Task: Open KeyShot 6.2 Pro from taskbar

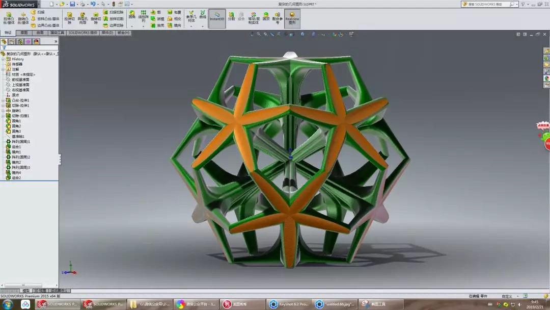Action: point(289,304)
